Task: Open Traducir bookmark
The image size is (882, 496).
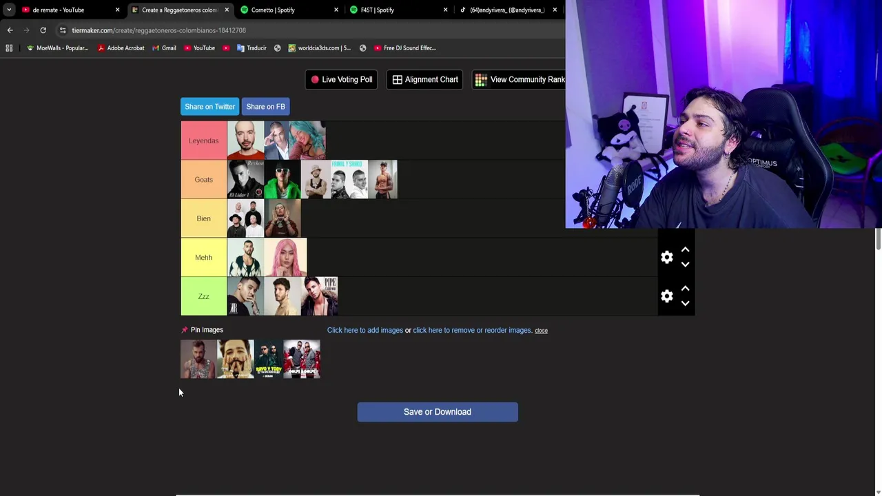Action: click(252, 48)
